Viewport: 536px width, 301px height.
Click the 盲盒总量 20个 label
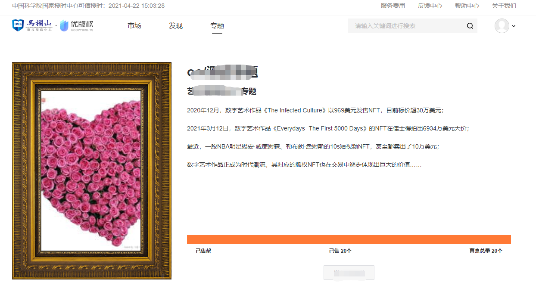486,251
